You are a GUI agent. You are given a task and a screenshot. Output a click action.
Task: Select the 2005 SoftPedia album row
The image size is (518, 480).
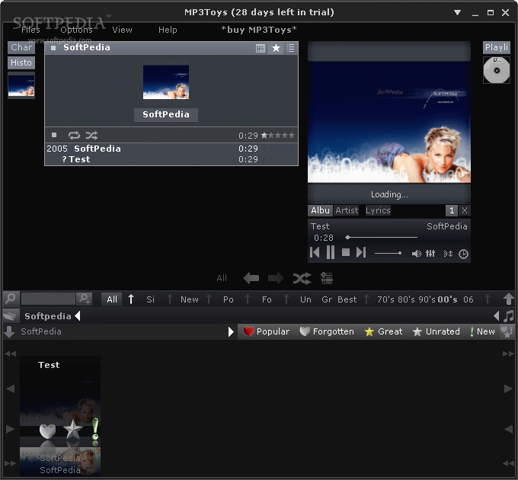pos(171,149)
